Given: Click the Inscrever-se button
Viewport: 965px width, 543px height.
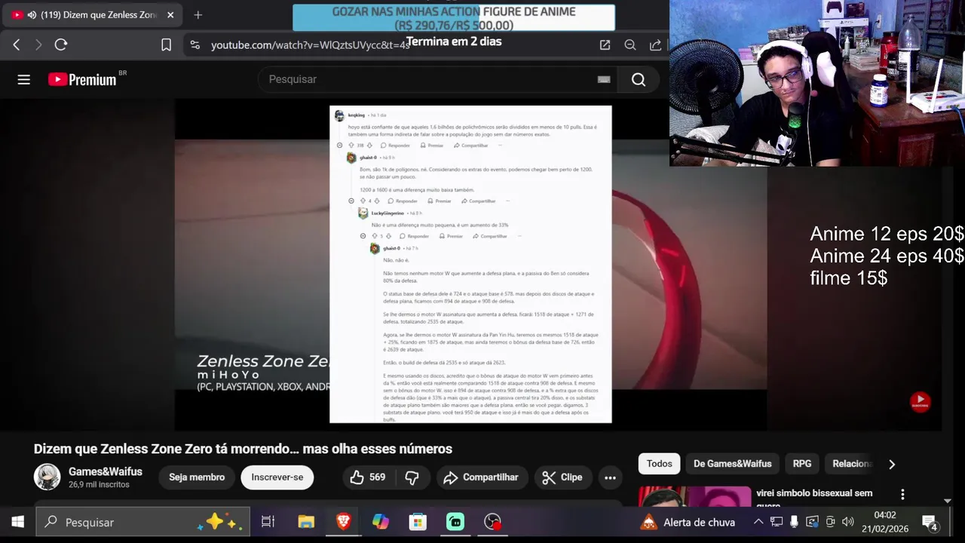Looking at the screenshot, I should [x=277, y=477].
